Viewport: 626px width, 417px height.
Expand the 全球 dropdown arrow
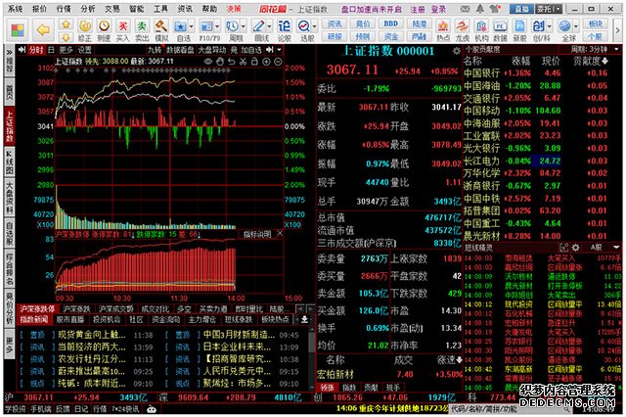[576, 26]
